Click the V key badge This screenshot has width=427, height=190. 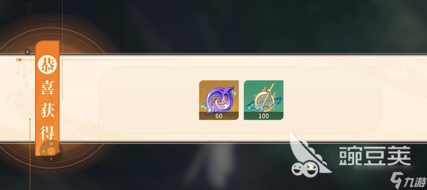27,51
